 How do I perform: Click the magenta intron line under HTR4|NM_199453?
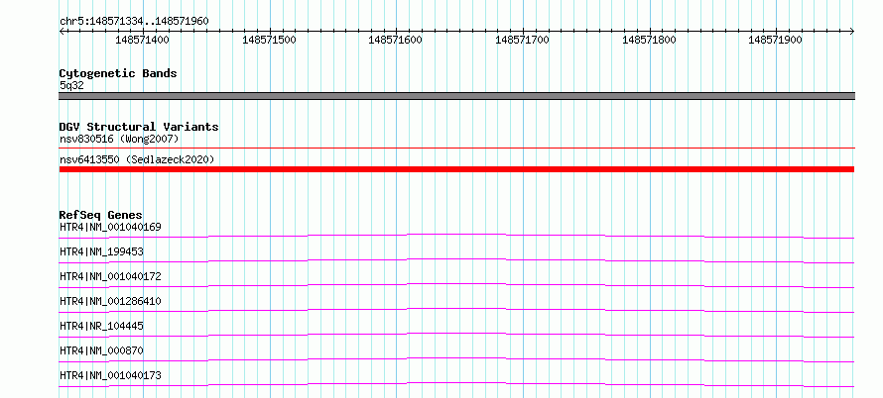click(x=456, y=260)
